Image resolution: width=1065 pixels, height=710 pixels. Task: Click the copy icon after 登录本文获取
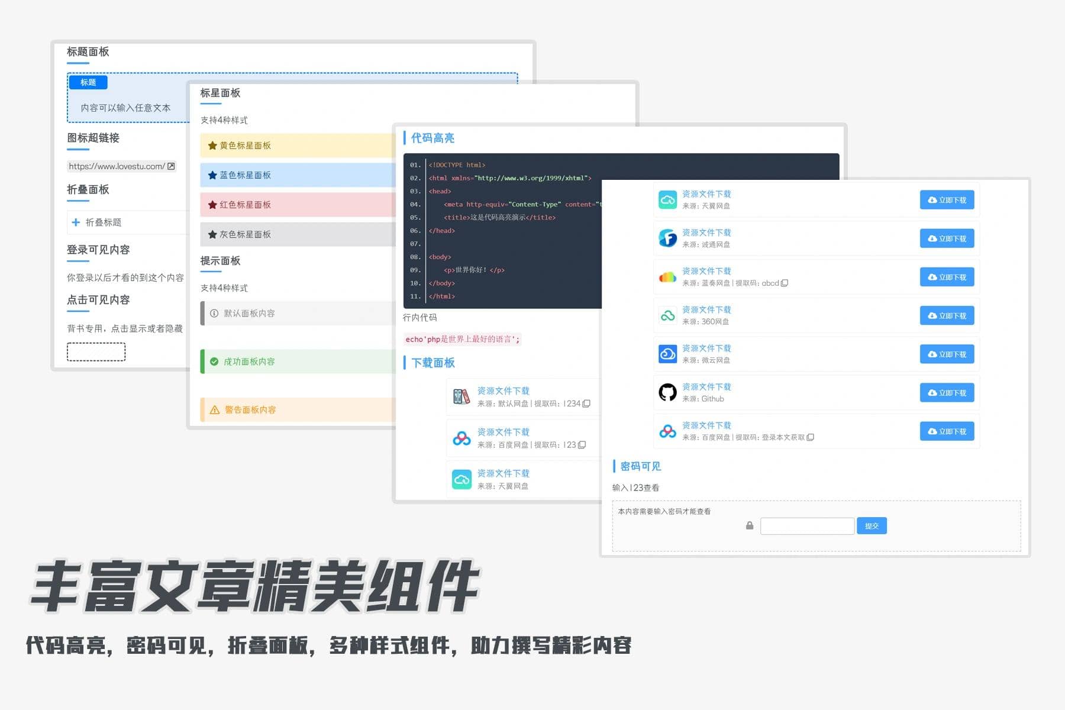point(809,437)
